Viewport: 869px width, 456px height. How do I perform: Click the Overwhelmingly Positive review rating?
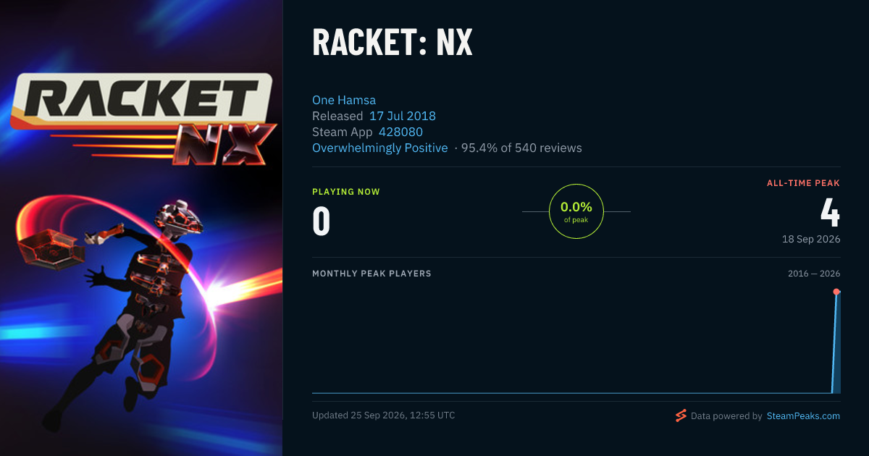click(380, 148)
